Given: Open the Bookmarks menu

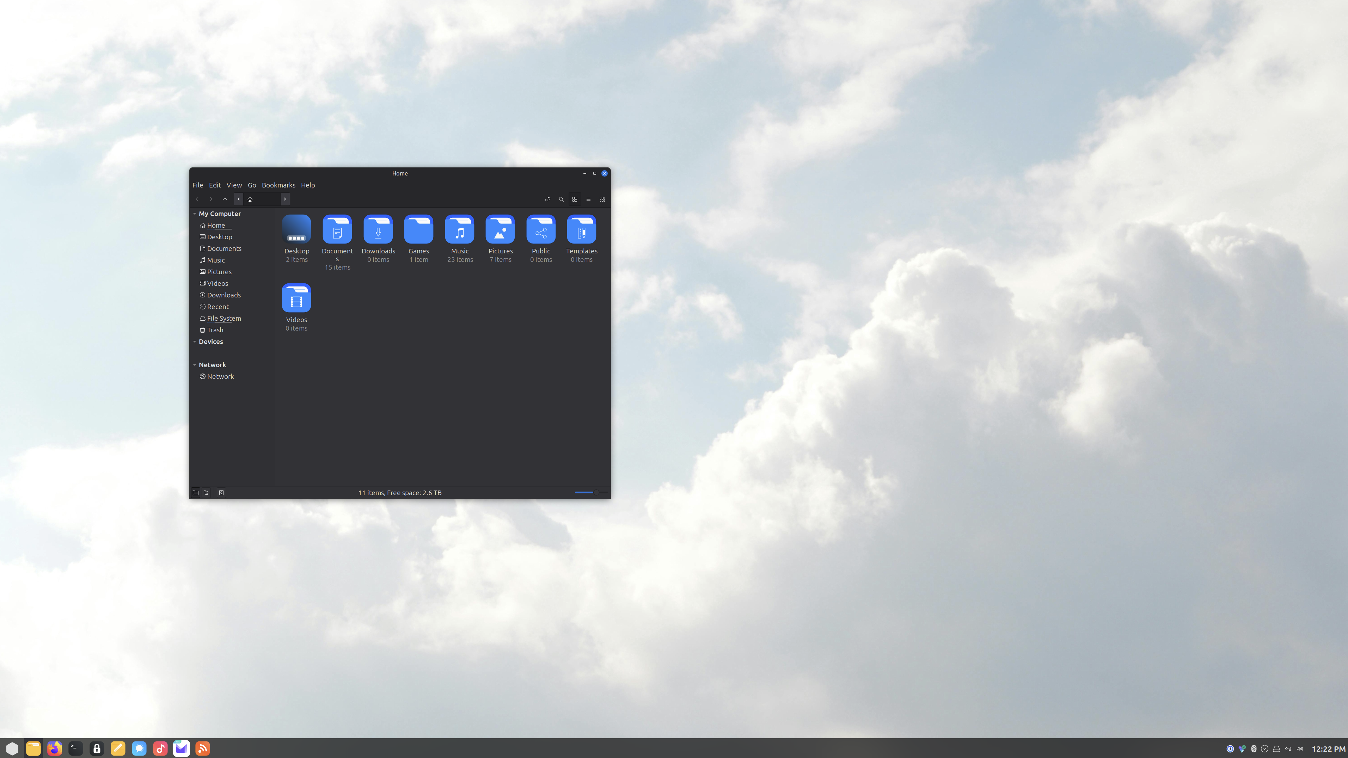Looking at the screenshot, I should pyautogui.click(x=278, y=185).
